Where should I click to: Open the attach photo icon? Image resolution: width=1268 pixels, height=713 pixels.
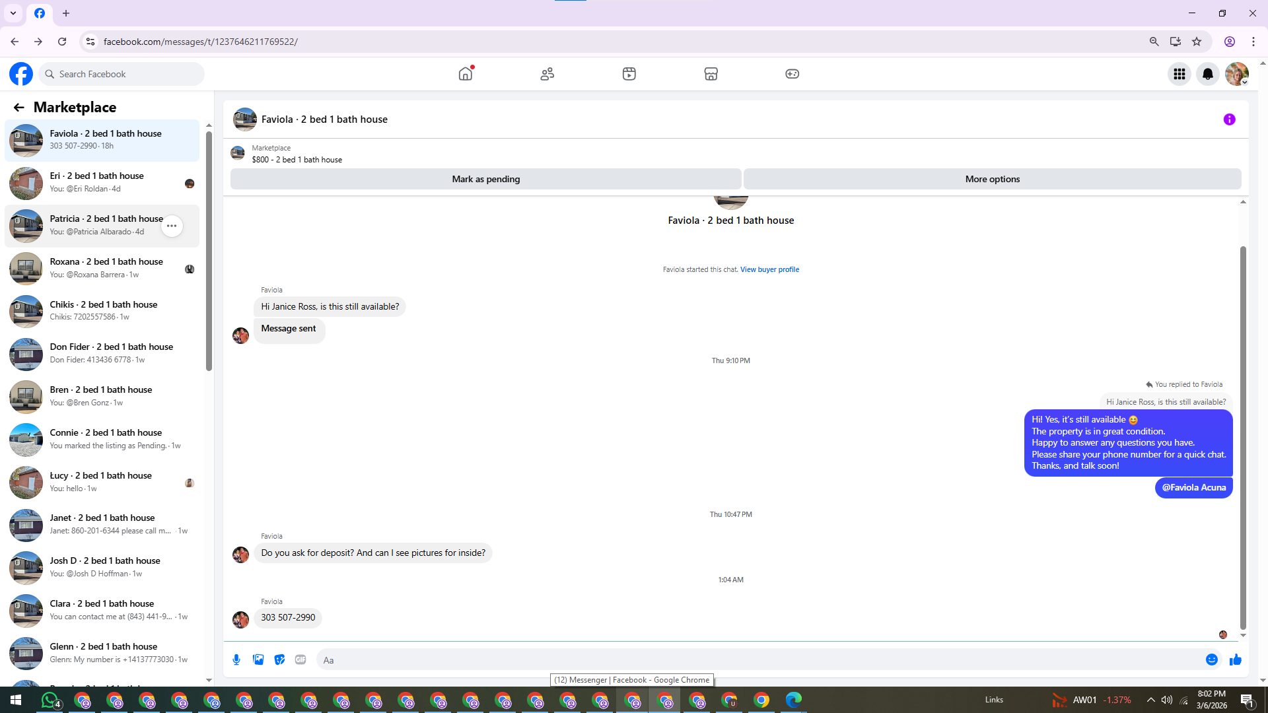[x=258, y=660]
